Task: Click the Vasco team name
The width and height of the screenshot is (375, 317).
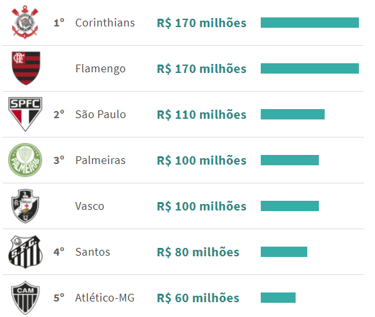Action: 90,206
